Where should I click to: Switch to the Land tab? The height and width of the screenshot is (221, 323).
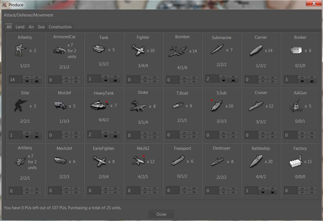pyautogui.click(x=20, y=27)
